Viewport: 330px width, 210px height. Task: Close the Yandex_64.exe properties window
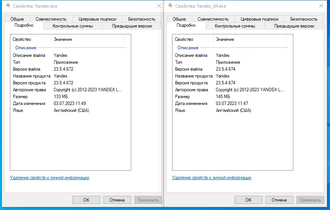pyautogui.click(x=321, y=6)
